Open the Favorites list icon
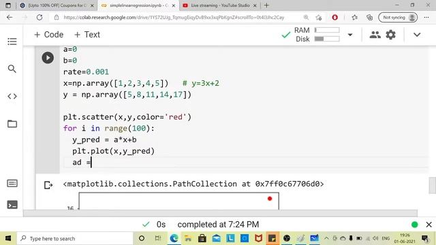This screenshot has width=436, height=245. click(354, 17)
